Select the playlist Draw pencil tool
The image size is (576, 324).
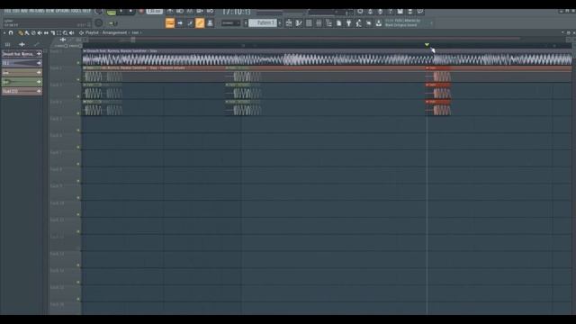pos(21,32)
